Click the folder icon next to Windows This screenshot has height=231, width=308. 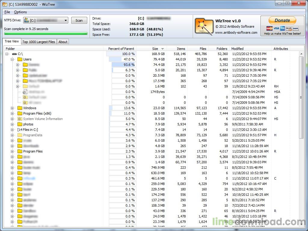tap(20, 108)
